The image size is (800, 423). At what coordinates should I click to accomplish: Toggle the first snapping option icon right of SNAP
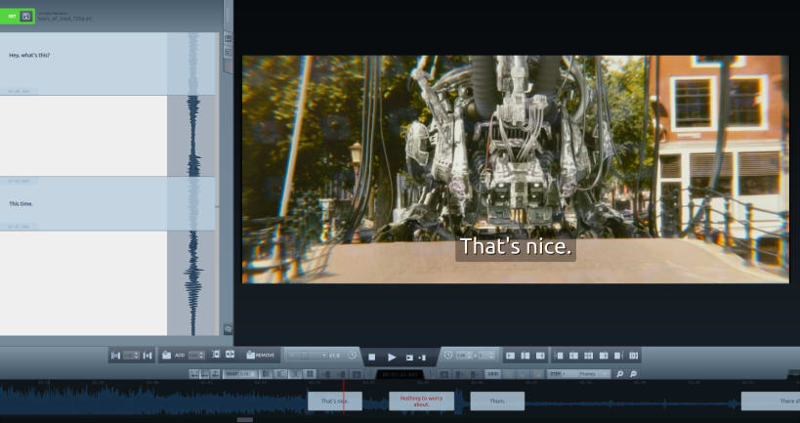tap(265, 374)
